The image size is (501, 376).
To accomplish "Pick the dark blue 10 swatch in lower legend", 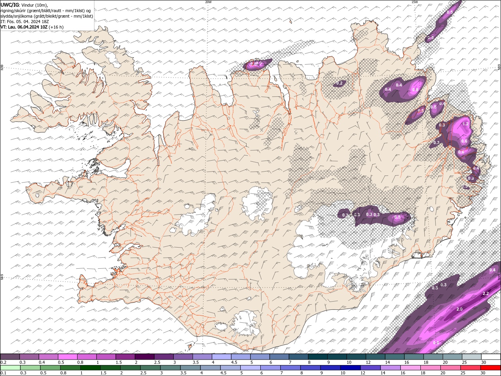I will [x=350, y=368].
